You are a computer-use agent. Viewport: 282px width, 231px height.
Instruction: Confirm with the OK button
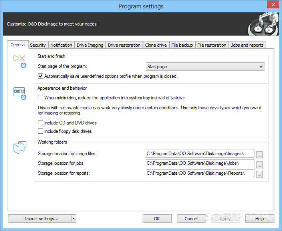click(x=157, y=219)
